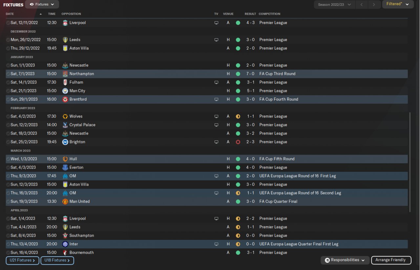Click the played checkmark beside Thu, 13/4/2023
Viewport: 420px width, 270px height.
pos(8,244)
